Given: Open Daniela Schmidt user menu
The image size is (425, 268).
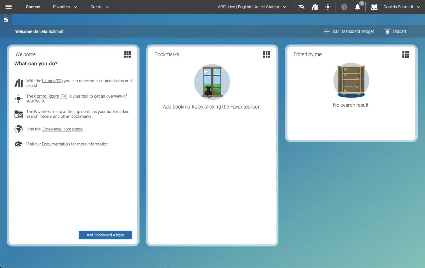Looking at the screenshot, I should point(398,7).
